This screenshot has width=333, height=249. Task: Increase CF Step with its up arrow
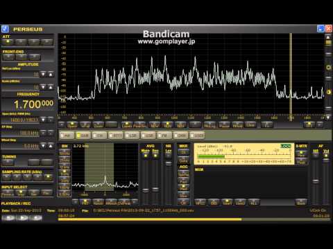(x=51, y=133)
